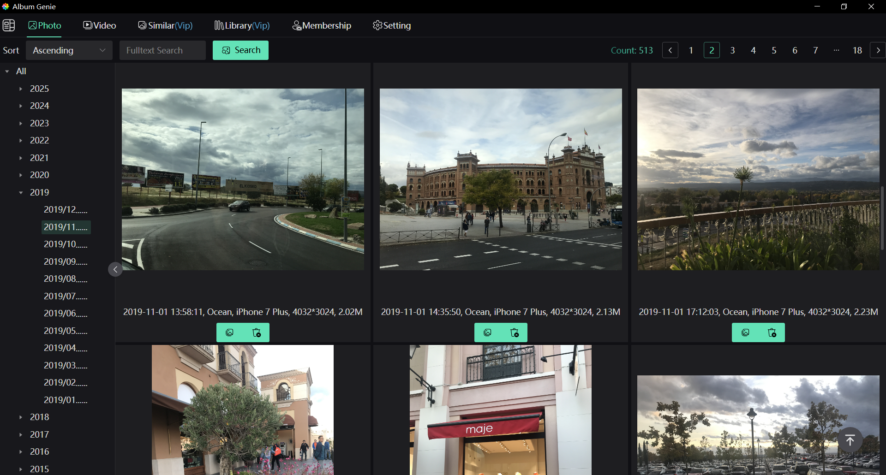
Task: Open Library(Vip) via its library icon
Action: 220,25
